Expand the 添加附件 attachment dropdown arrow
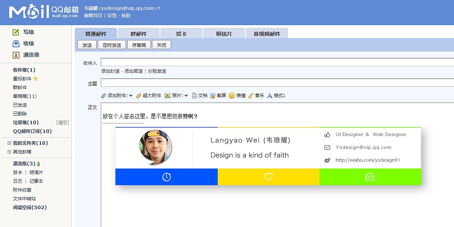The image size is (454, 227). point(130,96)
